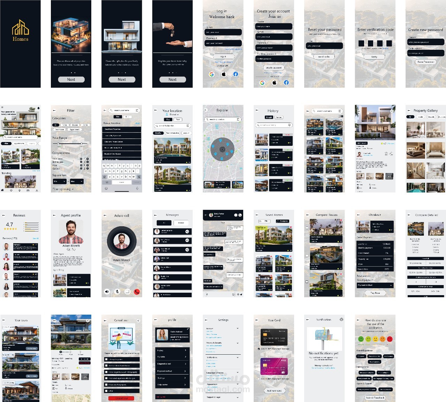Check the third reason checkbox in Cancel tour
Image resolution: width=446 pixels, height=402 pixels.
(106, 372)
